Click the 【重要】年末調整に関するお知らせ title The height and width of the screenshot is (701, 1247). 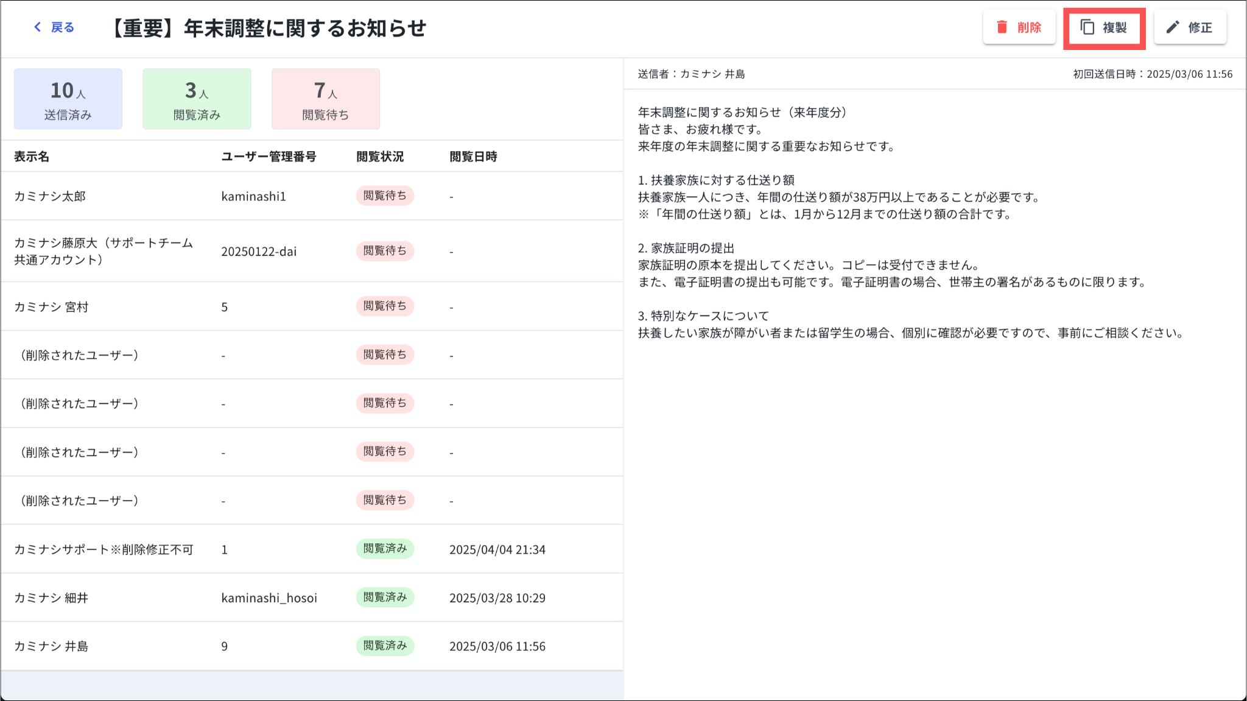pos(269,28)
